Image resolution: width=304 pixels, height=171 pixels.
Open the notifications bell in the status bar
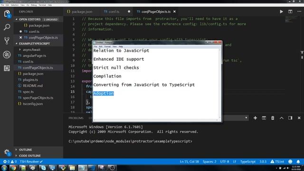[x=298, y=161]
